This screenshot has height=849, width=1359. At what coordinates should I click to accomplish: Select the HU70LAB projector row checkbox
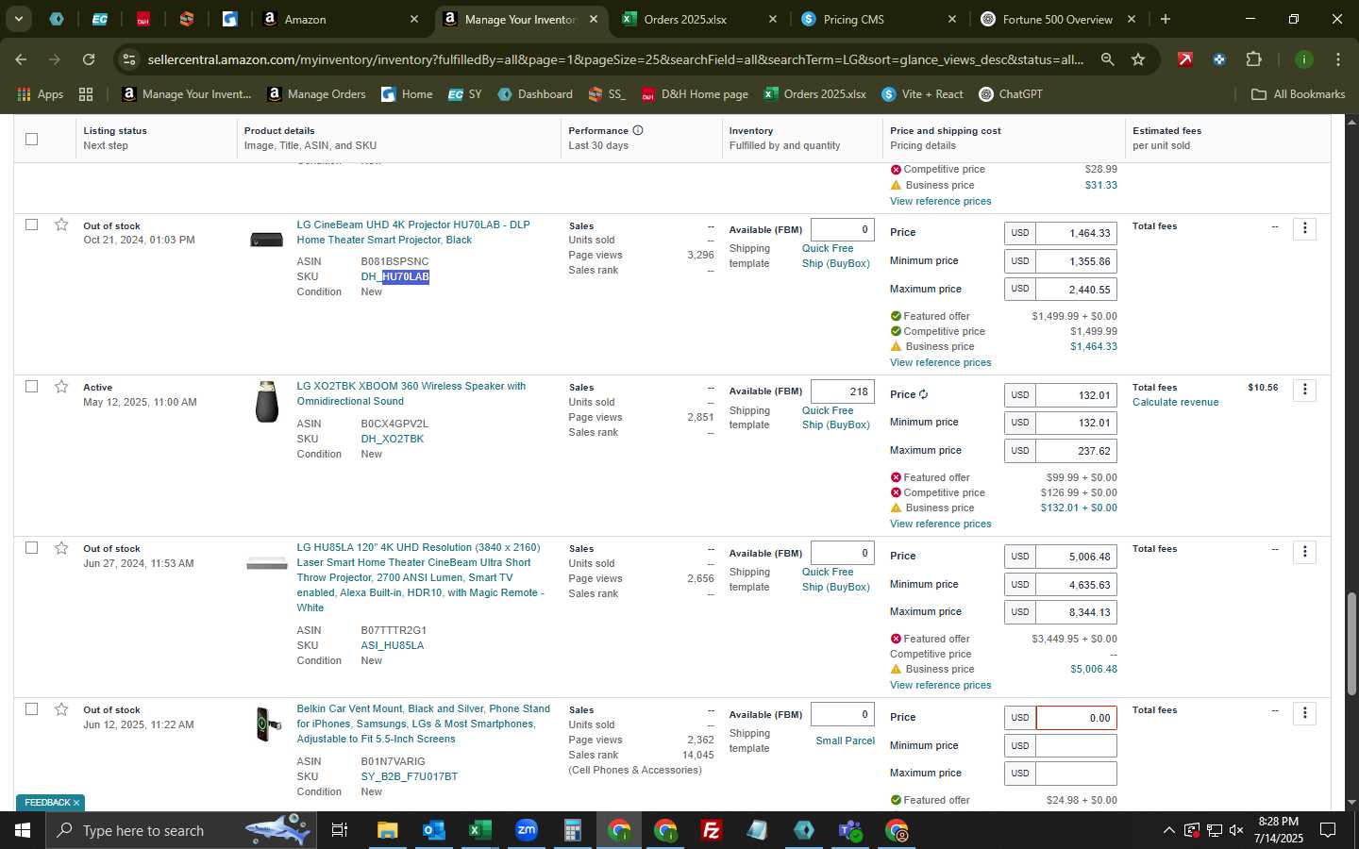[31, 225]
